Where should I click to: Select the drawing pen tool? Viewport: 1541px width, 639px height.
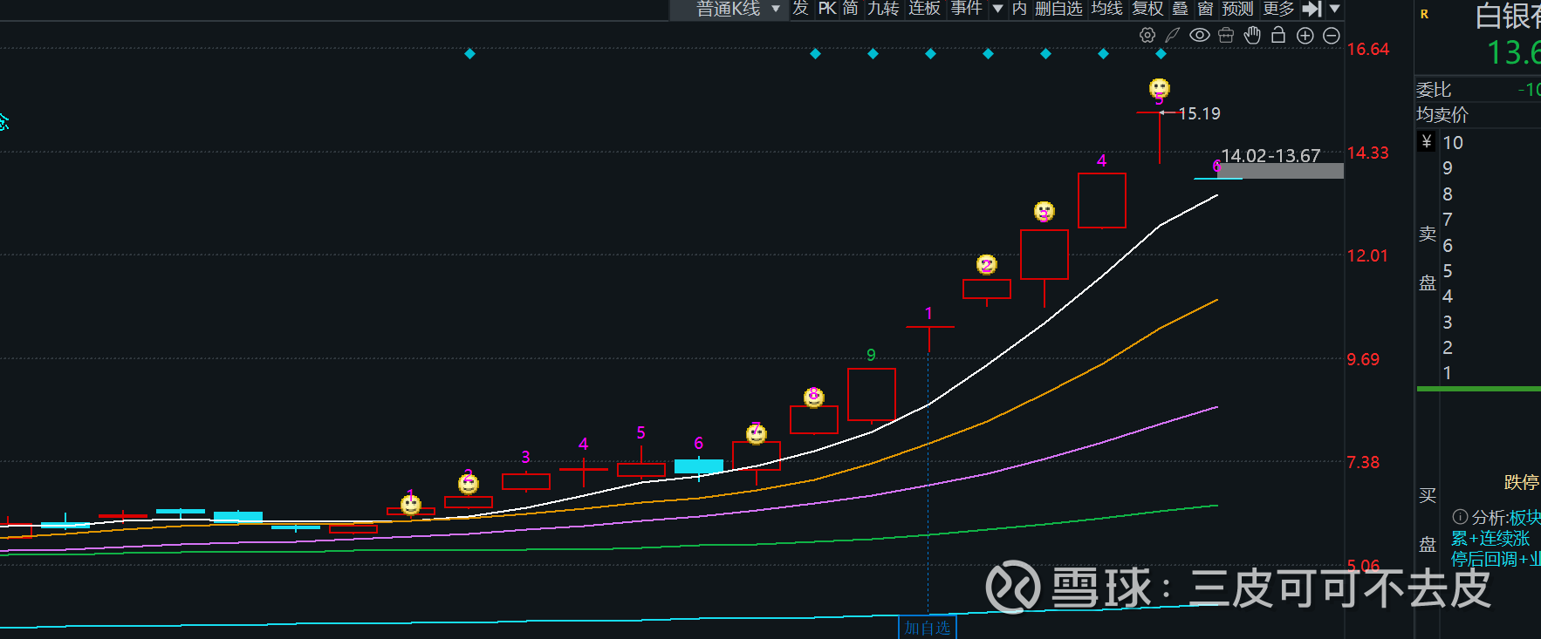[1173, 36]
